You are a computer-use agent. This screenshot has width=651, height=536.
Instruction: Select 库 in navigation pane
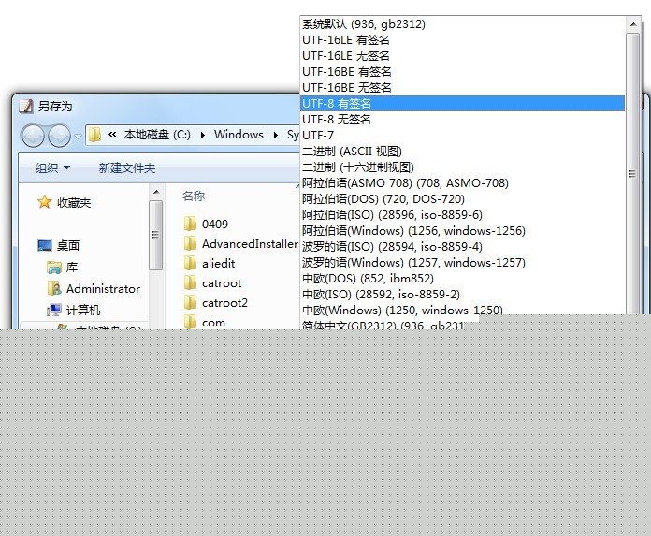tap(71, 267)
